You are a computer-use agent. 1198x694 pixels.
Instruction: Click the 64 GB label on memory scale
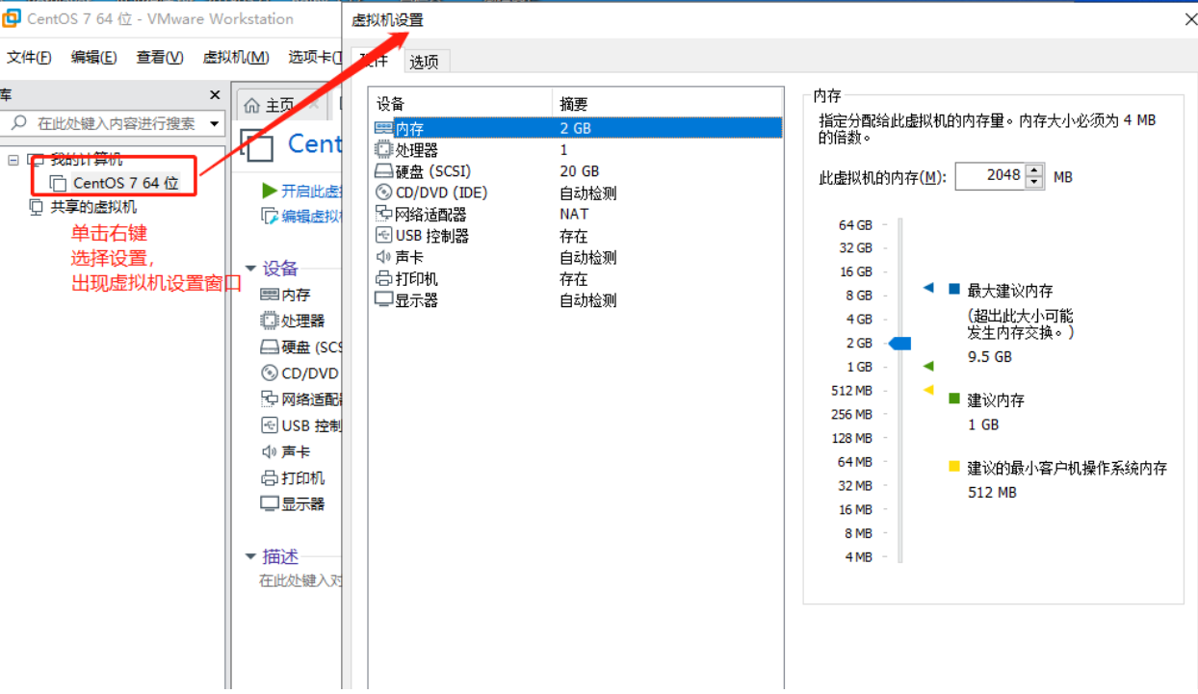[855, 224]
